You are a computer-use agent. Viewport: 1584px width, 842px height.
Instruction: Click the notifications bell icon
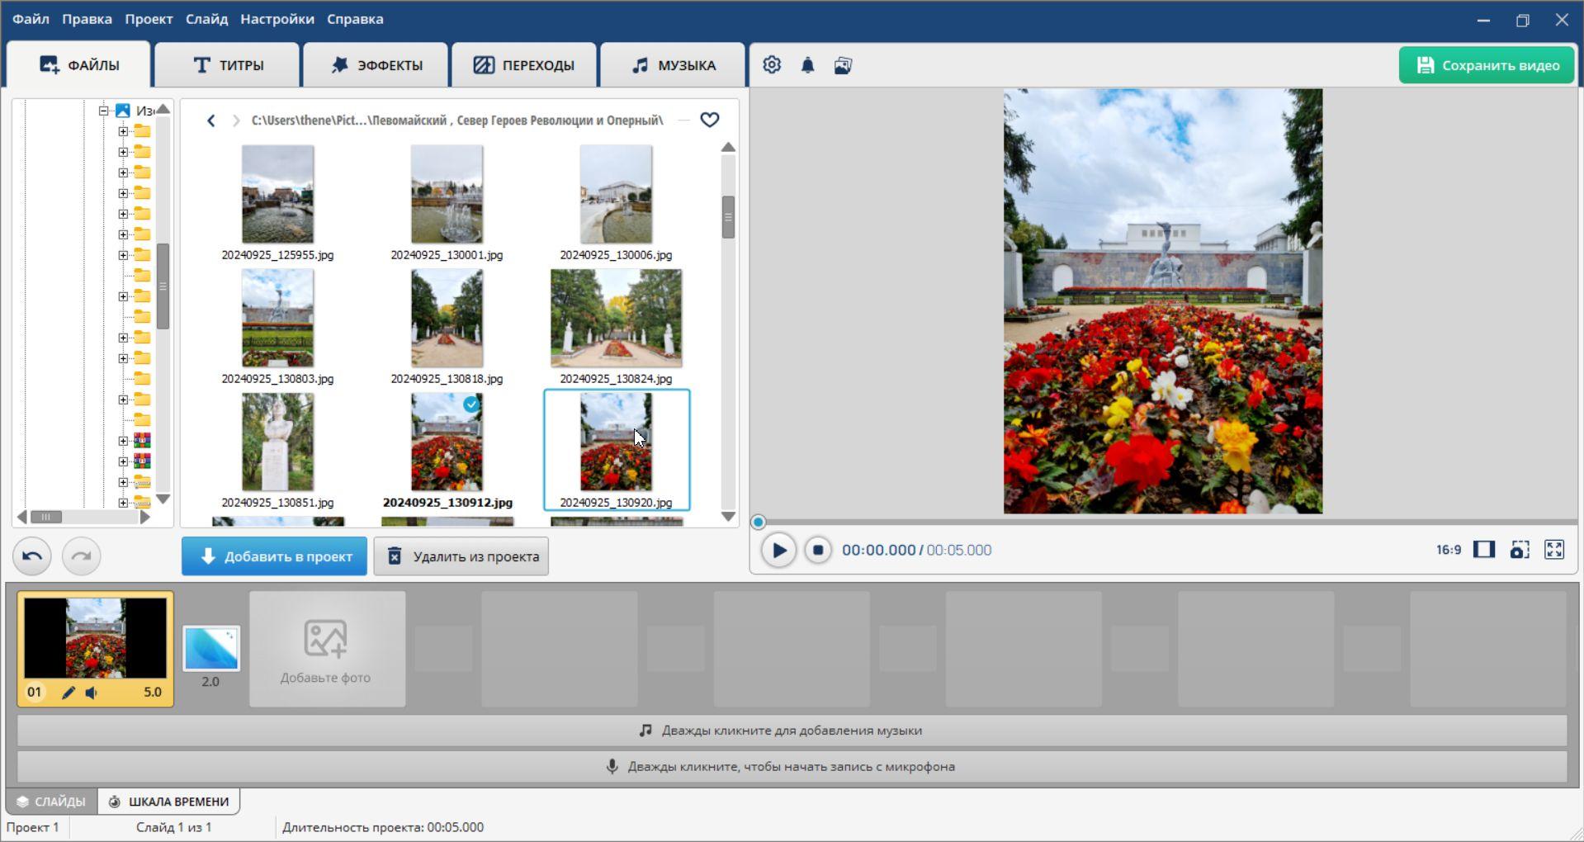[807, 65]
